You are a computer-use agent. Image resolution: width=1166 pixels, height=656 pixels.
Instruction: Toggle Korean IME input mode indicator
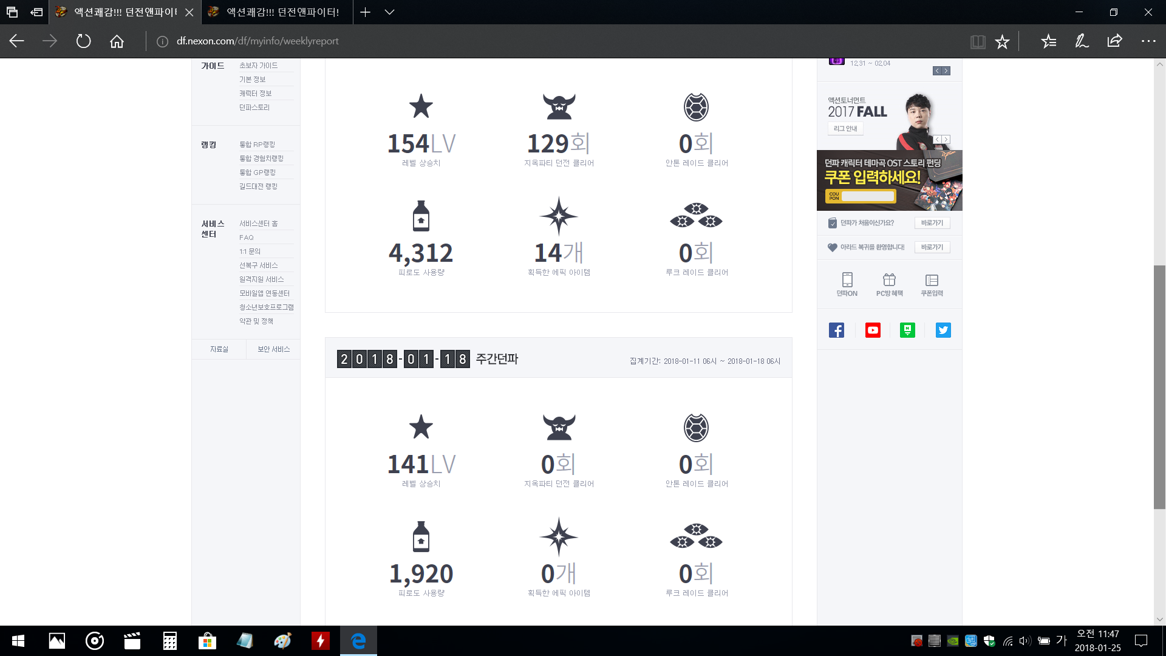[1061, 640]
